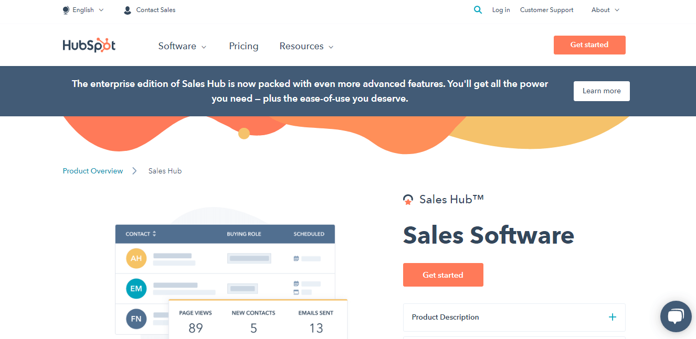Click the plus icon on Product Description

click(612, 317)
